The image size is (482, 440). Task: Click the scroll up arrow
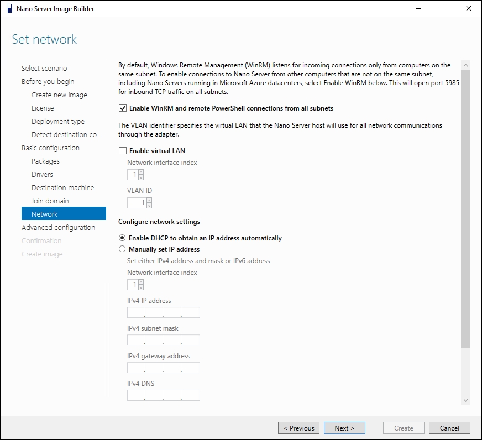point(466,65)
